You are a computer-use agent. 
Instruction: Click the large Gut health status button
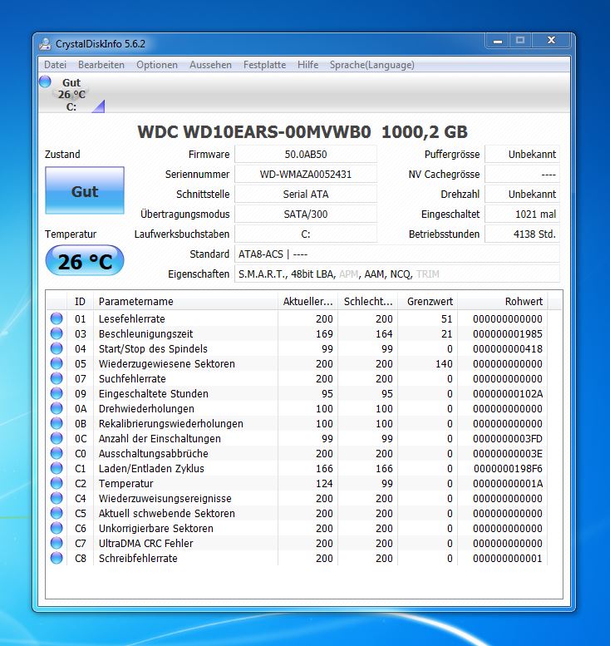(85, 190)
